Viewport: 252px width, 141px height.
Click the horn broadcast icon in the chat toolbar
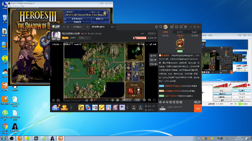click(164, 102)
